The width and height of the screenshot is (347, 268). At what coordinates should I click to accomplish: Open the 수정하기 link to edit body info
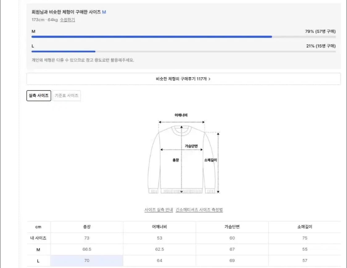pyautogui.click(x=68, y=20)
